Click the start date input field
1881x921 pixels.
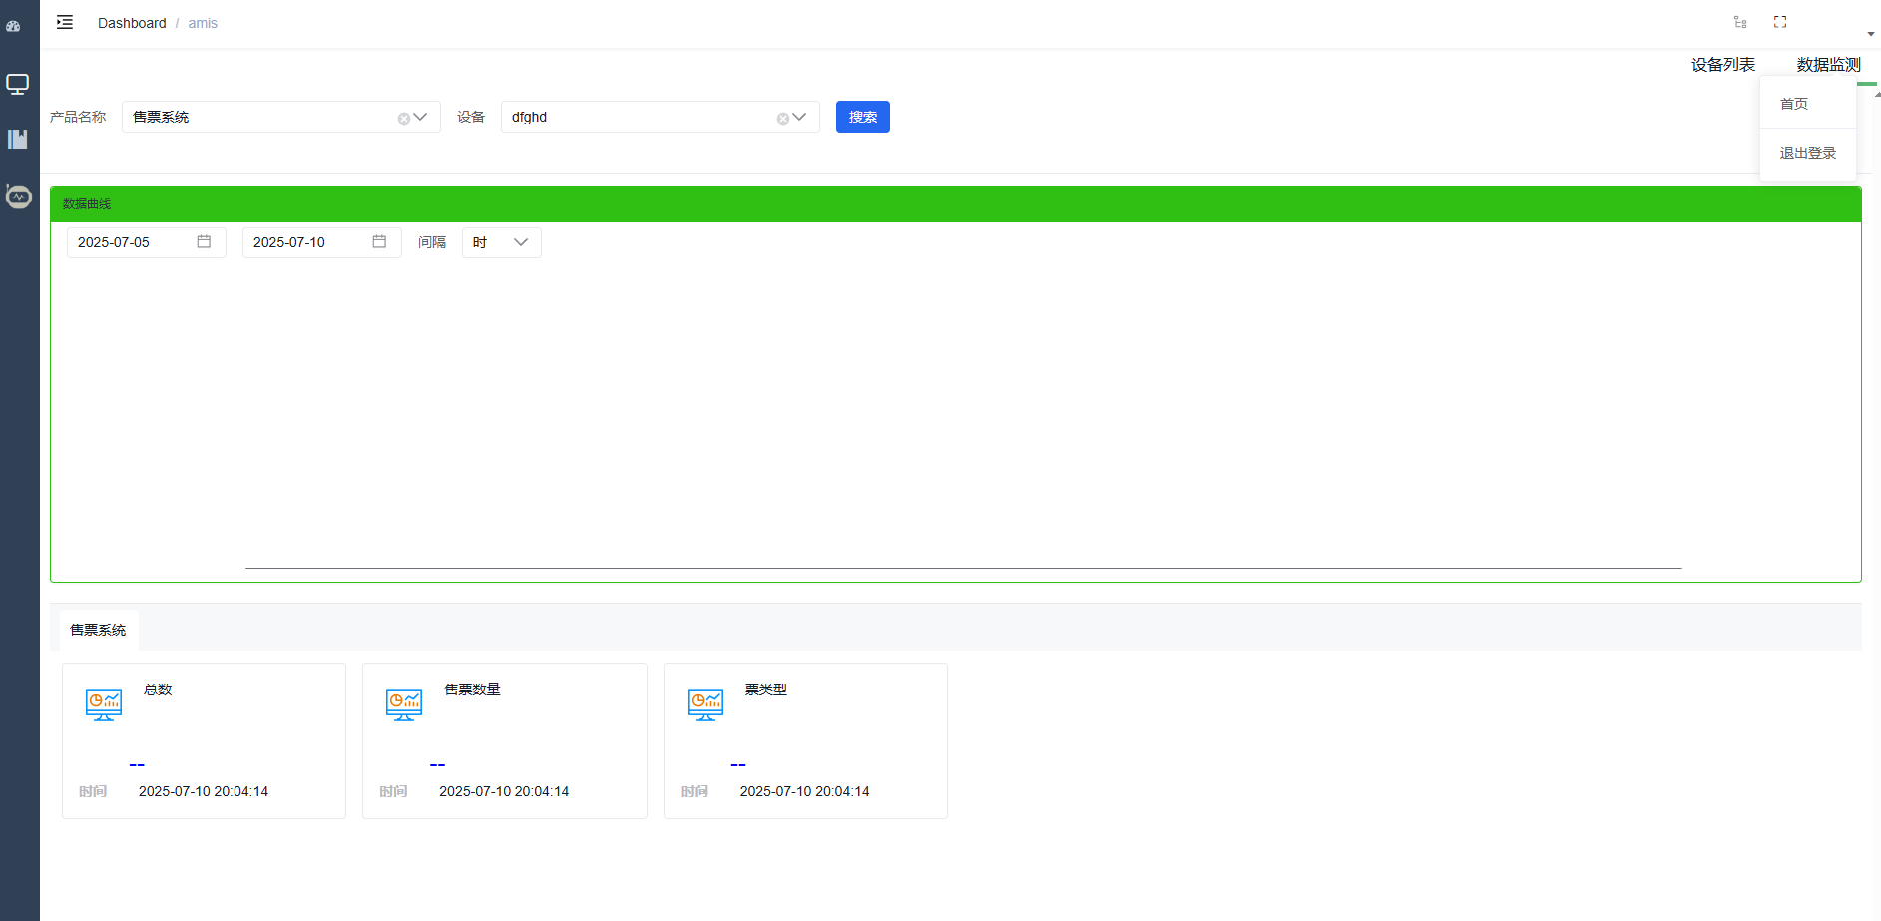point(147,242)
